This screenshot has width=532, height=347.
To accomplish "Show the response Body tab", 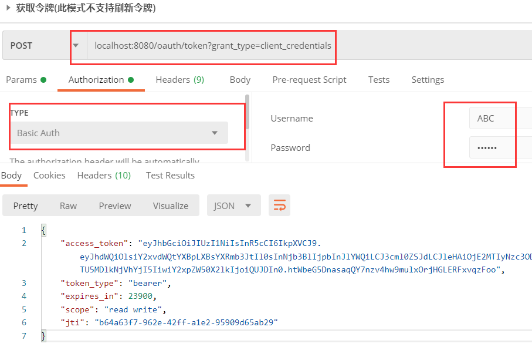I will [x=11, y=176].
